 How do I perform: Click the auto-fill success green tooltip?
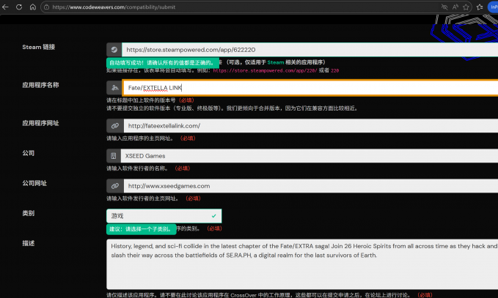pos(163,63)
